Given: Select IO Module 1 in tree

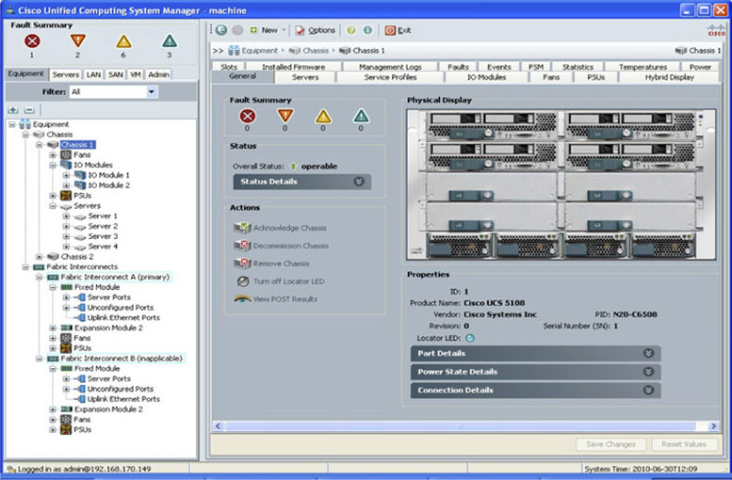Looking at the screenshot, I should tap(108, 175).
